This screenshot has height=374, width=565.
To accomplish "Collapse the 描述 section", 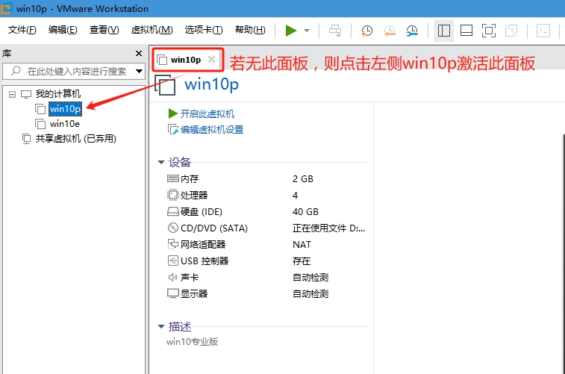I will (161, 327).
